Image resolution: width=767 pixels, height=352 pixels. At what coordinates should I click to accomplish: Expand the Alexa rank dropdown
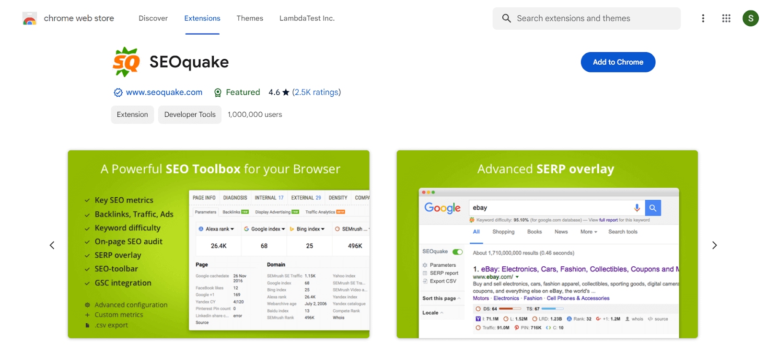217,229
